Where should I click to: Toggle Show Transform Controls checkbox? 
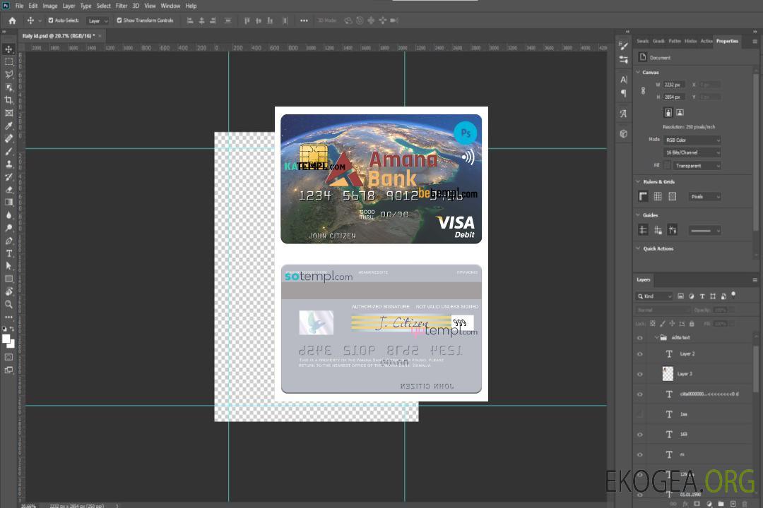pyautogui.click(x=119, y=20)
